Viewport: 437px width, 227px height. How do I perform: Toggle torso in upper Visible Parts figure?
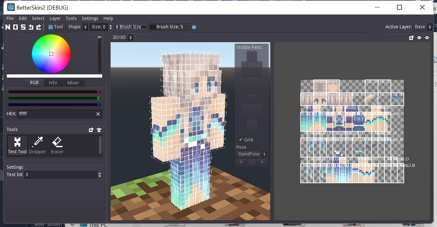coord(252,69)
